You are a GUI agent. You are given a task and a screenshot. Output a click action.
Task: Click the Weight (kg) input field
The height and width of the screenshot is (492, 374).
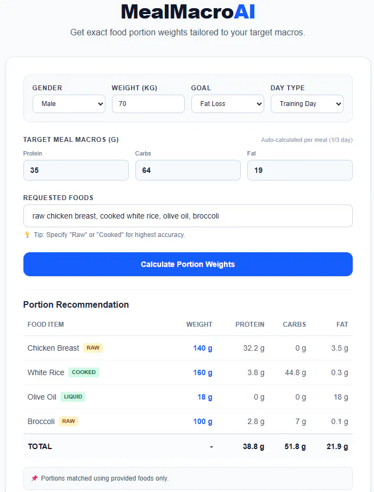click(x=148, y=104)
